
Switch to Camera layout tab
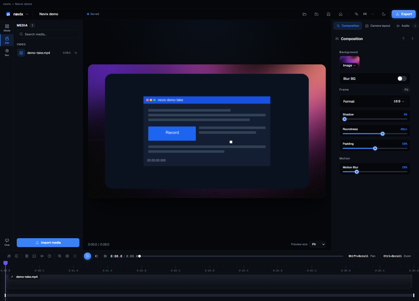pyautogui.click(x=378, y=26)
